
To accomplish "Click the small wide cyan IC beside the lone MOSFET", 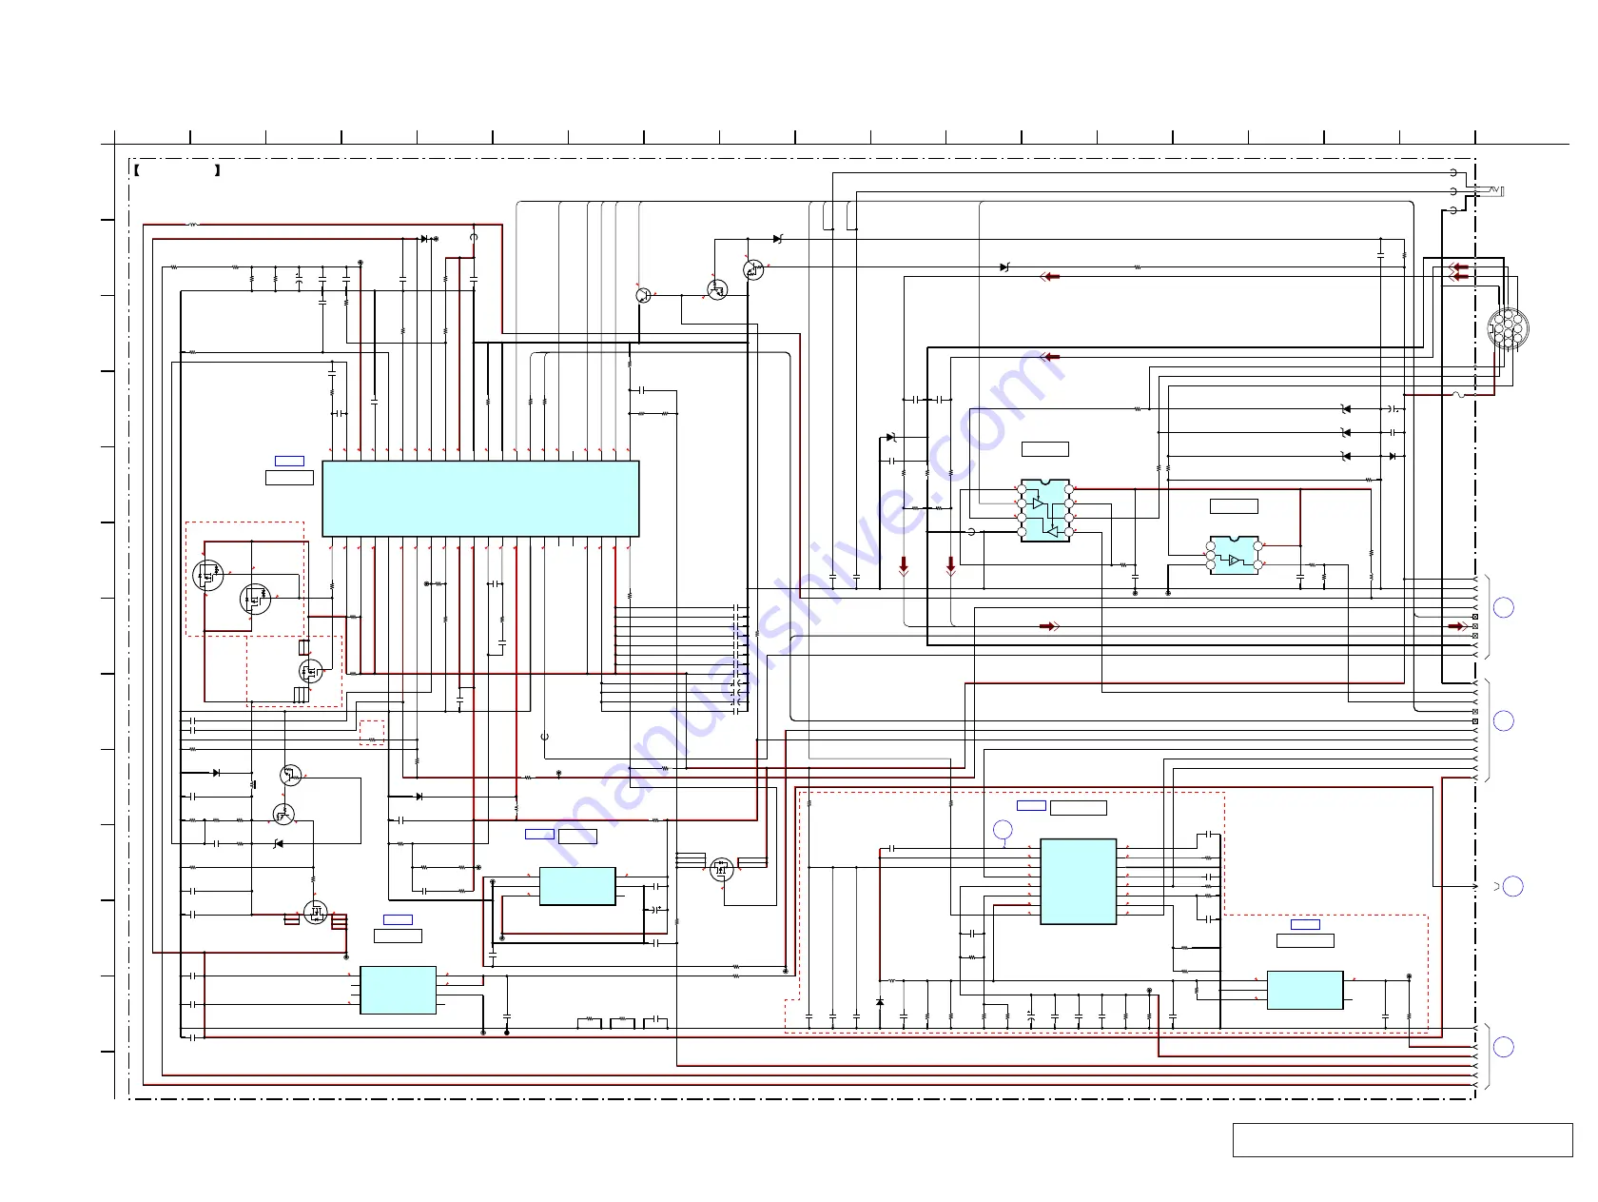I will 577,886.
